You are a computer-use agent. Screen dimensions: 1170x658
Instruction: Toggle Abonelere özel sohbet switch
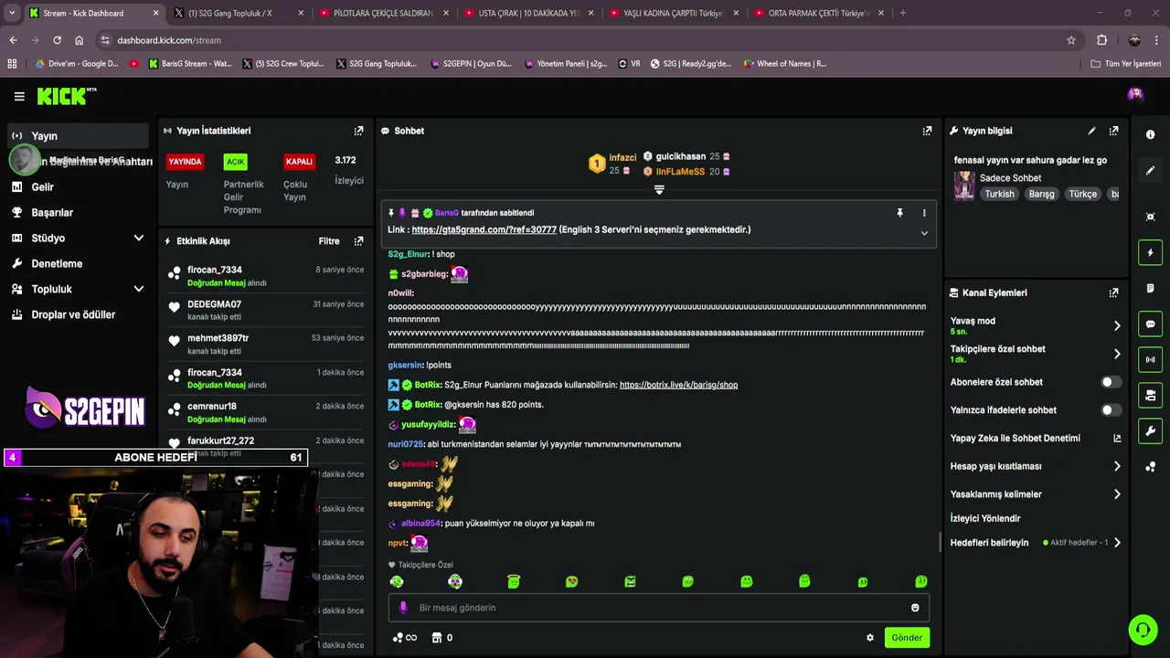coord(1111,382)
